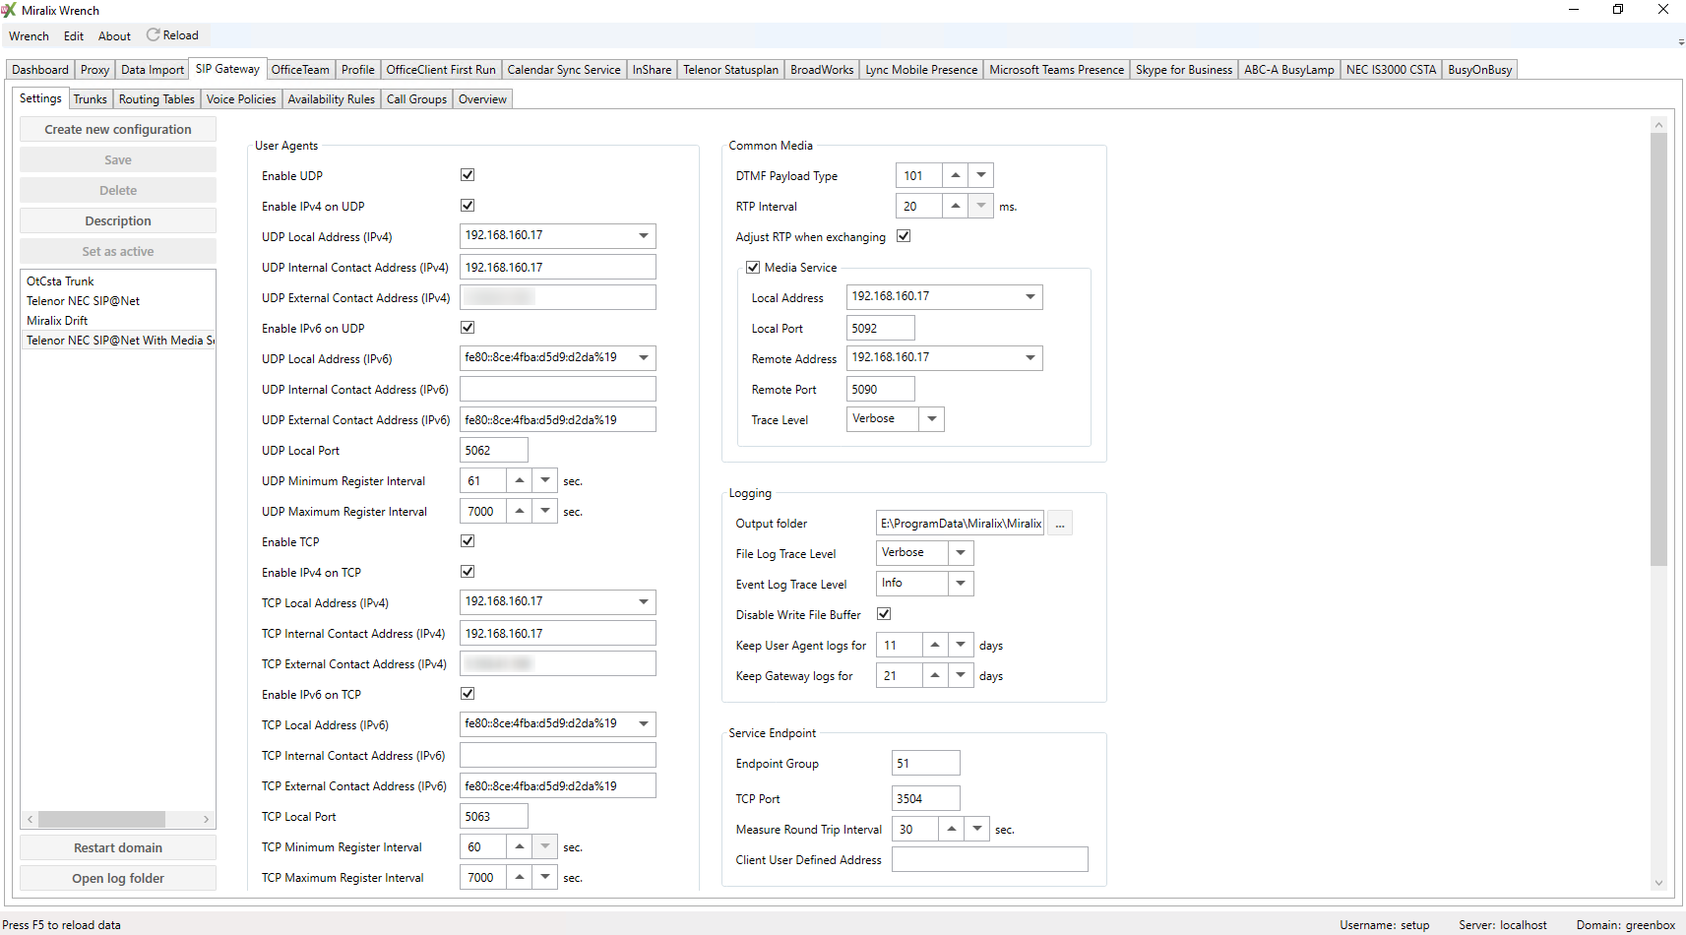This screenshot has width=1686, height=935.
Task: Click the UDP Local Port field
Action: 494,451
